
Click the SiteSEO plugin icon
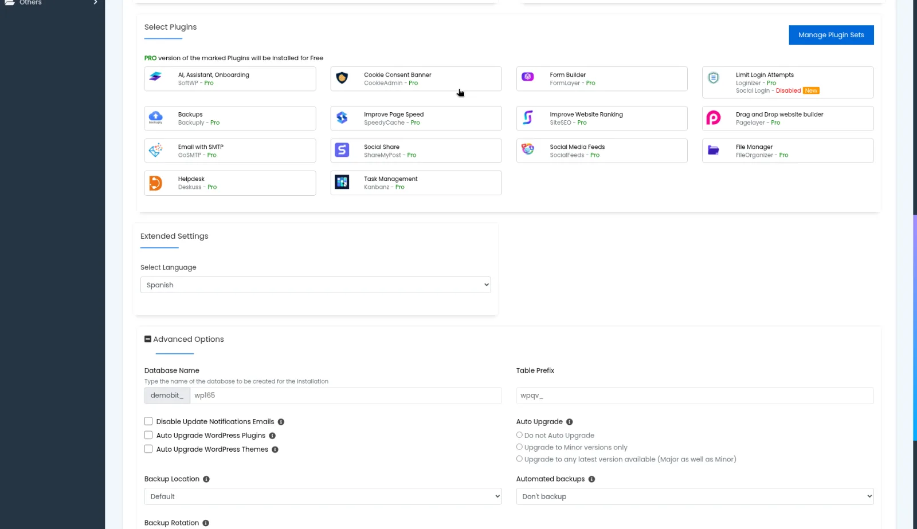tap(528, 117)
